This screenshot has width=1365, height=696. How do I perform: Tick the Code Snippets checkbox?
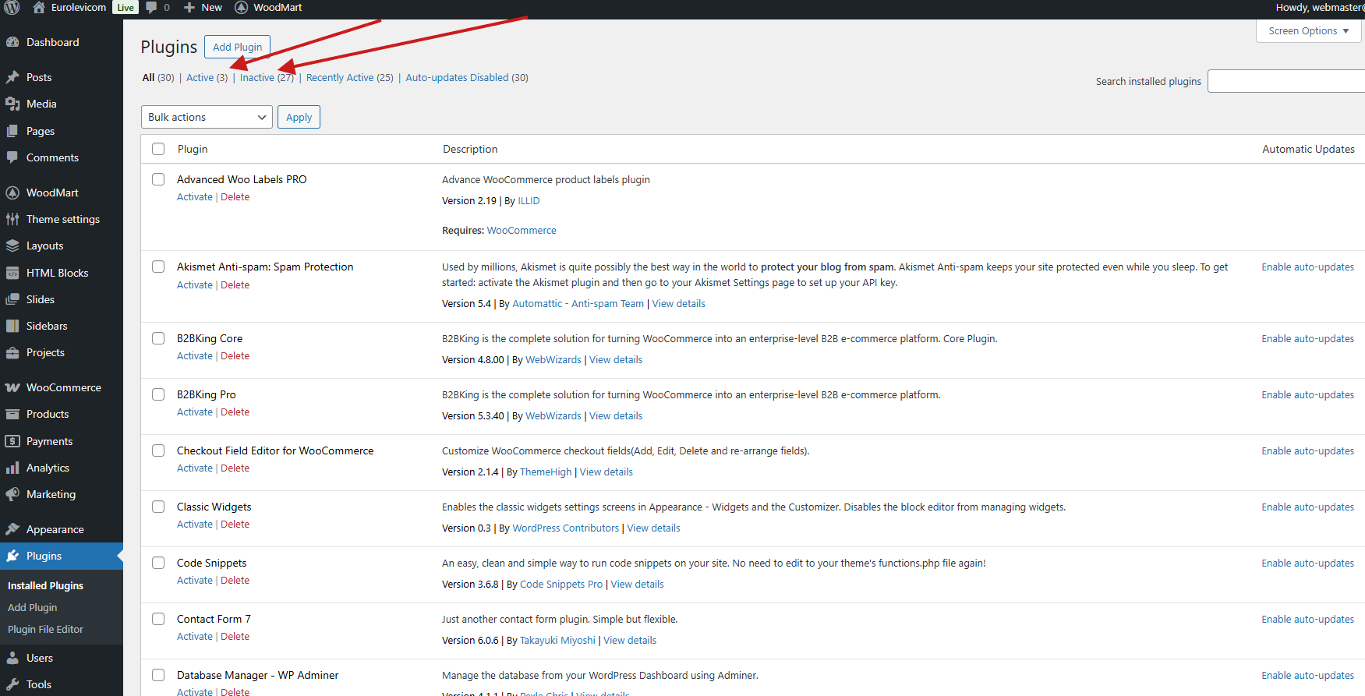158,563
